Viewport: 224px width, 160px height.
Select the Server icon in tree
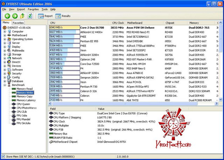(9, 43)
